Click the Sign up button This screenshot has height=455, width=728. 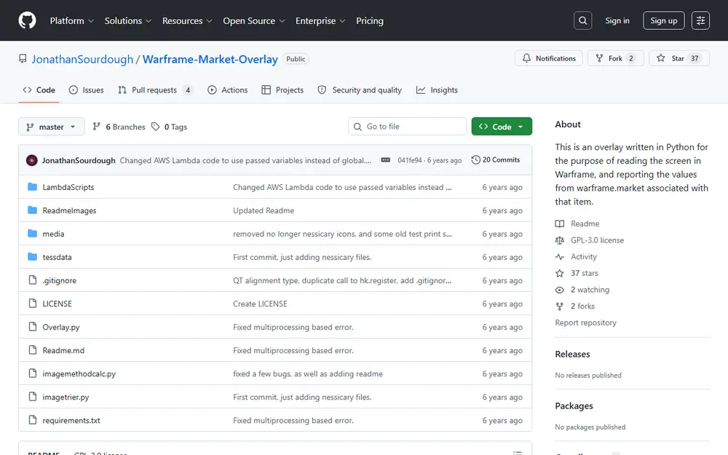pyautogui.click(x=663, y=20)
